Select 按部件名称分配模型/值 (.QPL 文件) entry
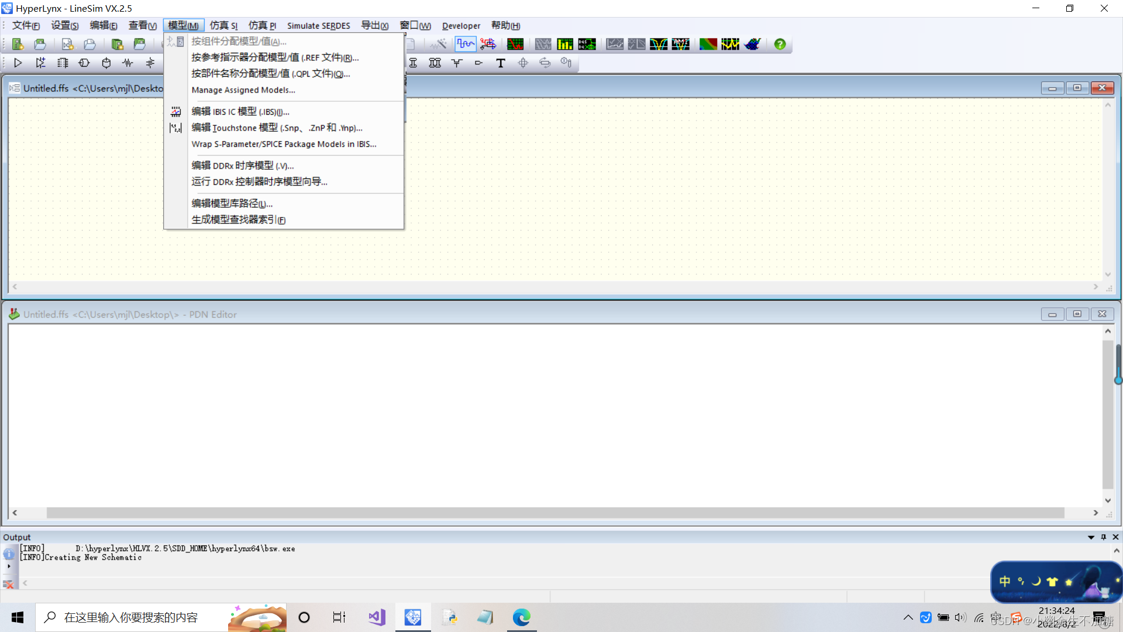This screenshot has height=632, width=1123. coord(284,74)
